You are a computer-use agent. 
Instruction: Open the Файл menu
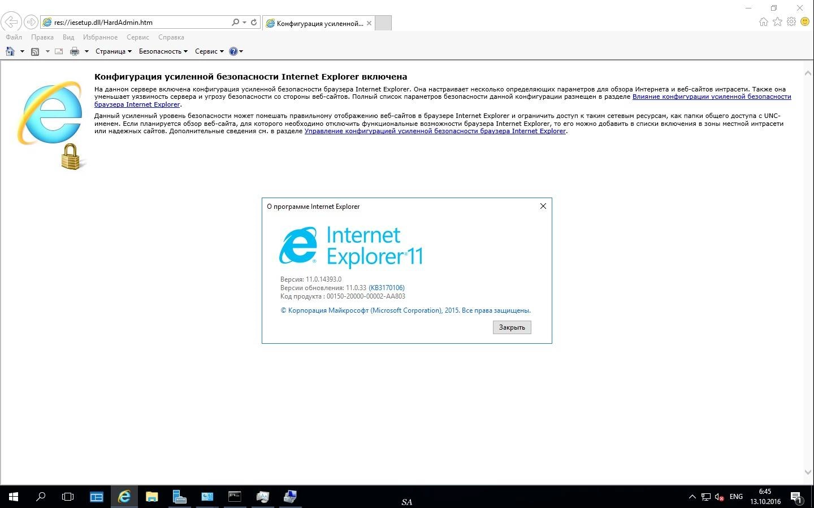pos(14,37)
